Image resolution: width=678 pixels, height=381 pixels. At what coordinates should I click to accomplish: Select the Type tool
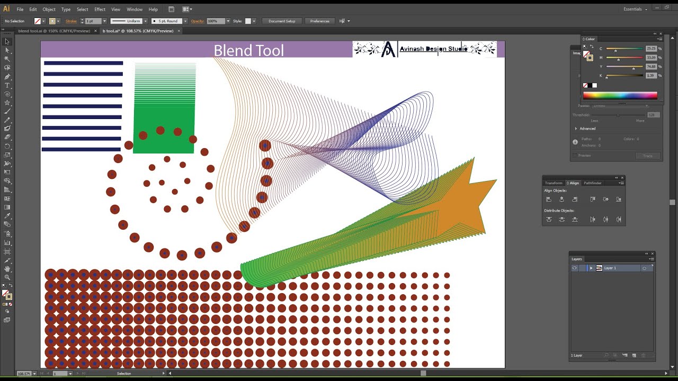click(x=7, y=85)
